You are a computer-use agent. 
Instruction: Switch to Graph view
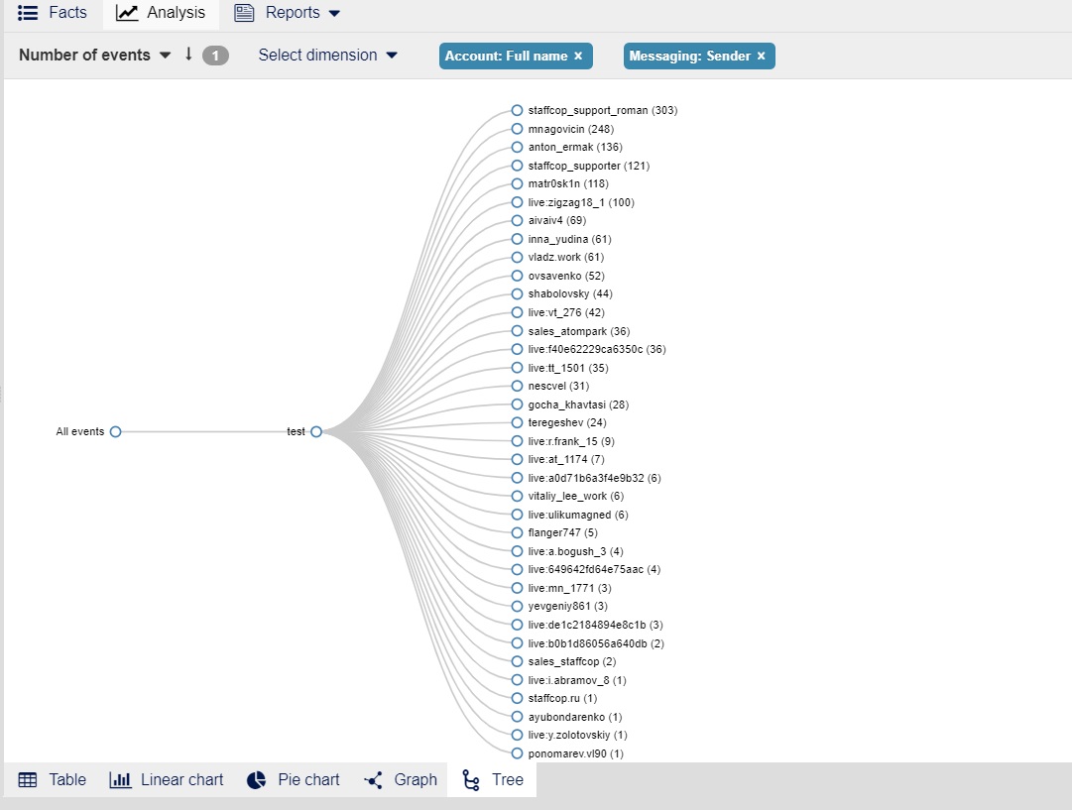click(401, 780)
